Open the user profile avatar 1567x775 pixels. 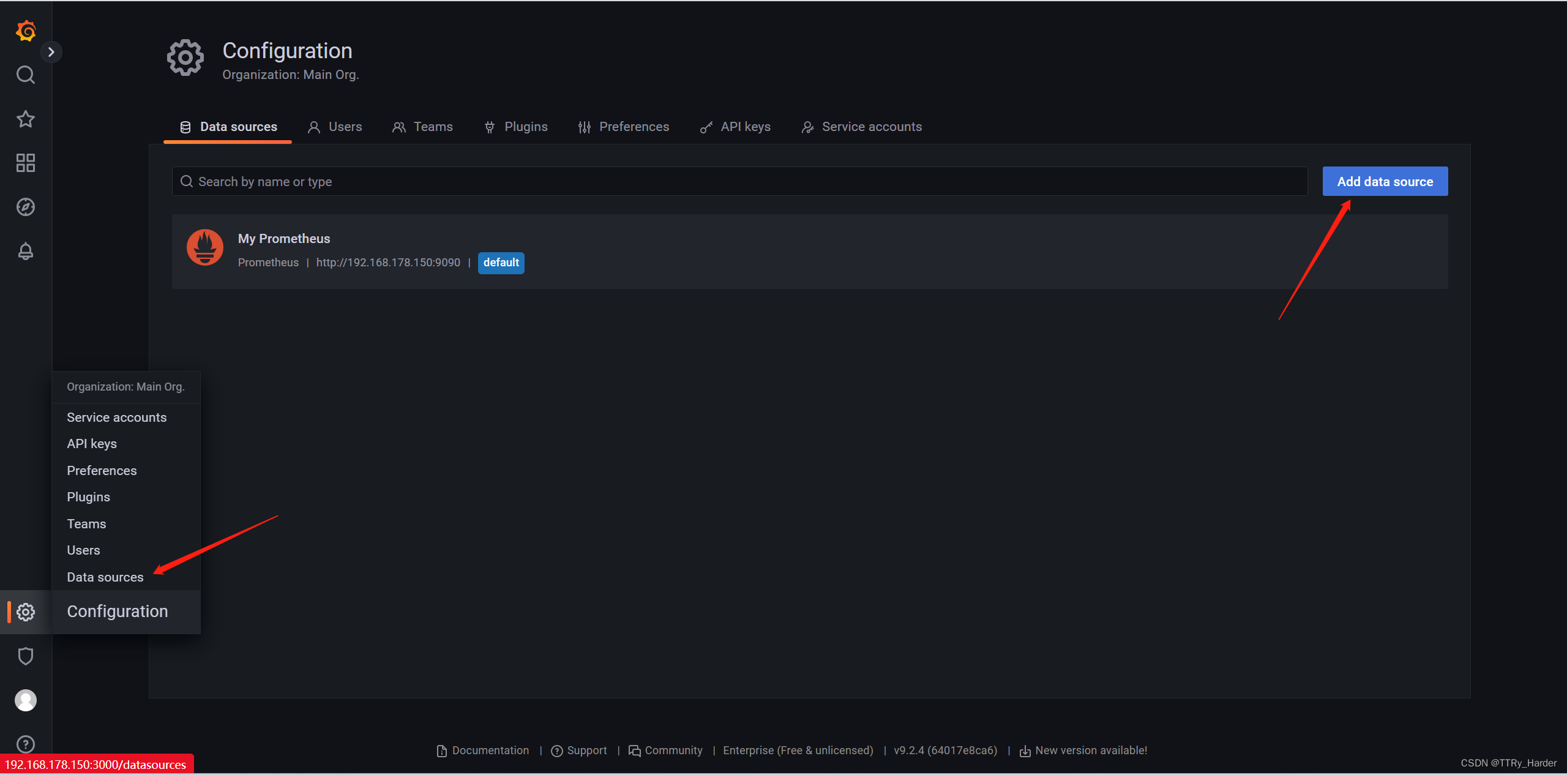coord(26,700)
